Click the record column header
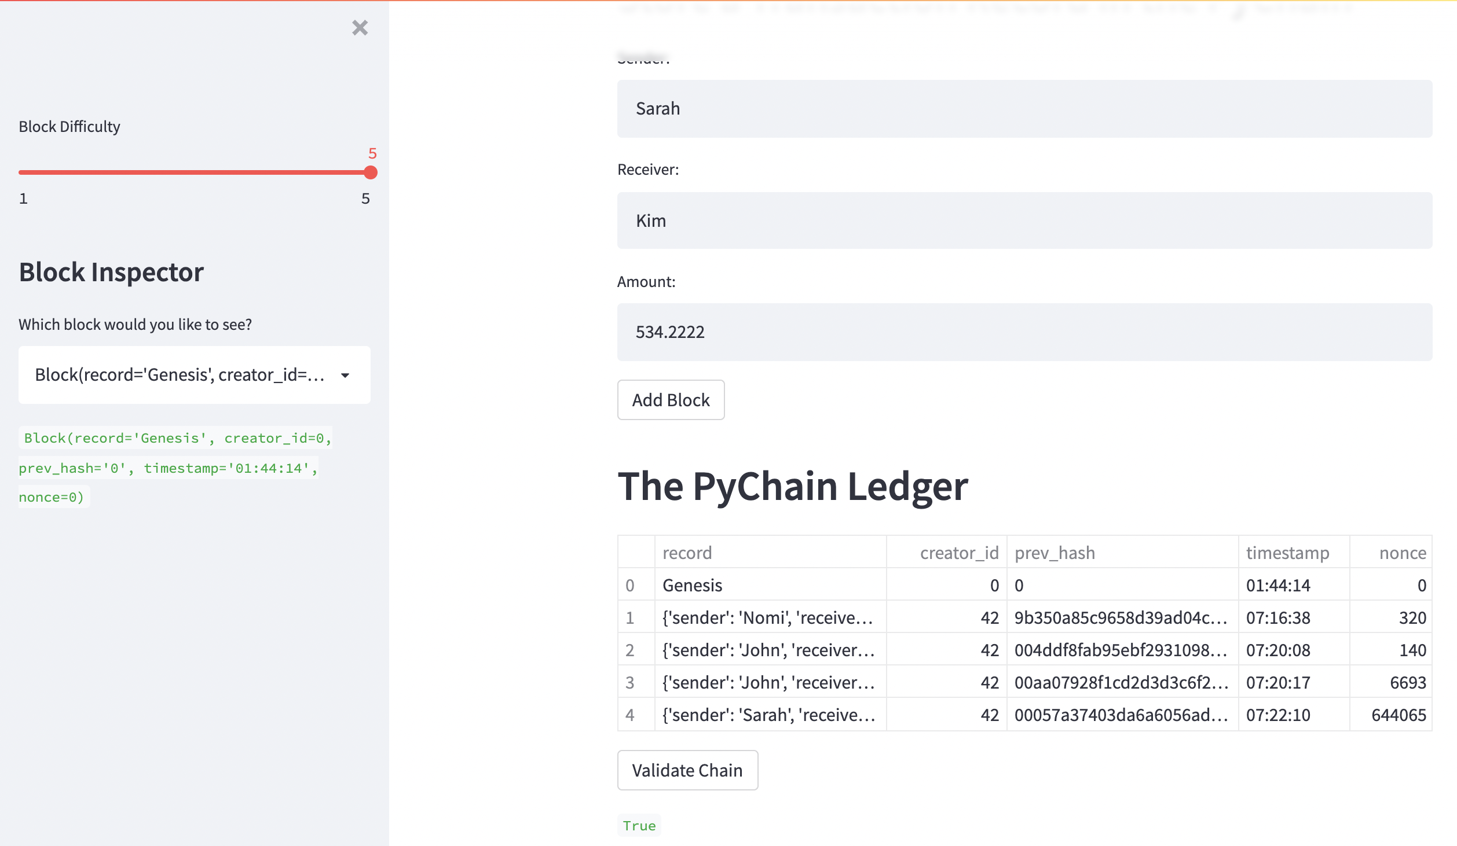 (x=770, y=553)
